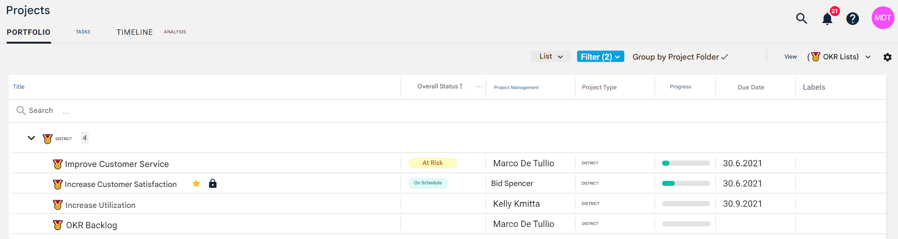Switch to the Tasks tab
Image resolution: width=898 pixels, height=239 pixels.
pyautogui.click(x=83, y=32)
